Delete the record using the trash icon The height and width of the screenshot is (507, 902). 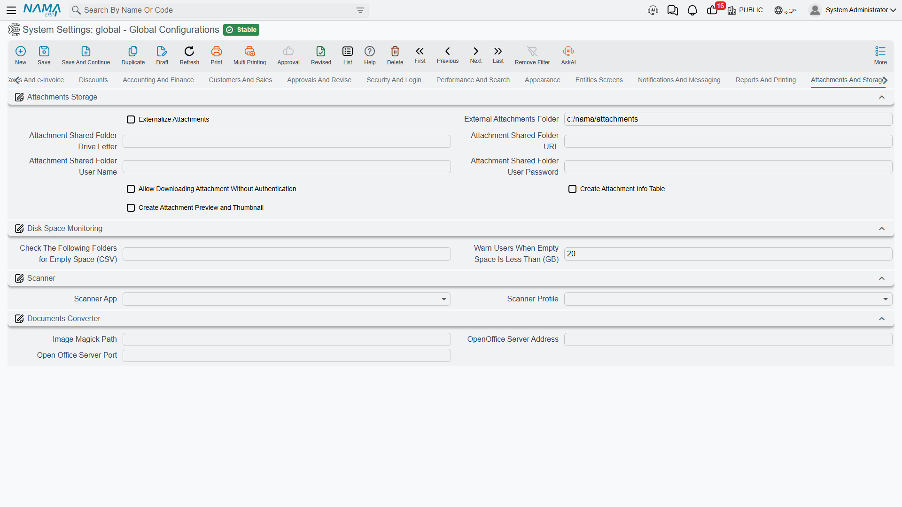[395, 51]
